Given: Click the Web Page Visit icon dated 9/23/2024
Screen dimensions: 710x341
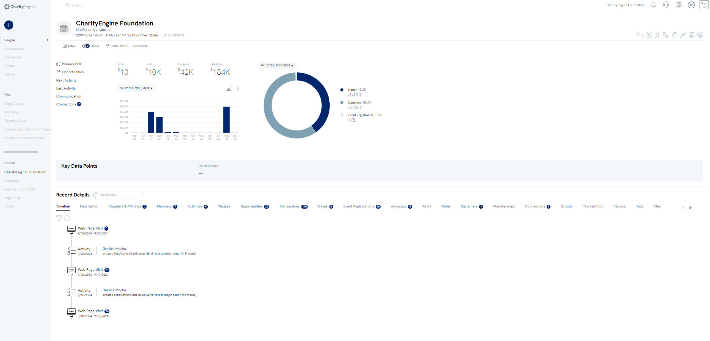Looking at the screenshot, I should pyautogui.click(x=71, y=229).
